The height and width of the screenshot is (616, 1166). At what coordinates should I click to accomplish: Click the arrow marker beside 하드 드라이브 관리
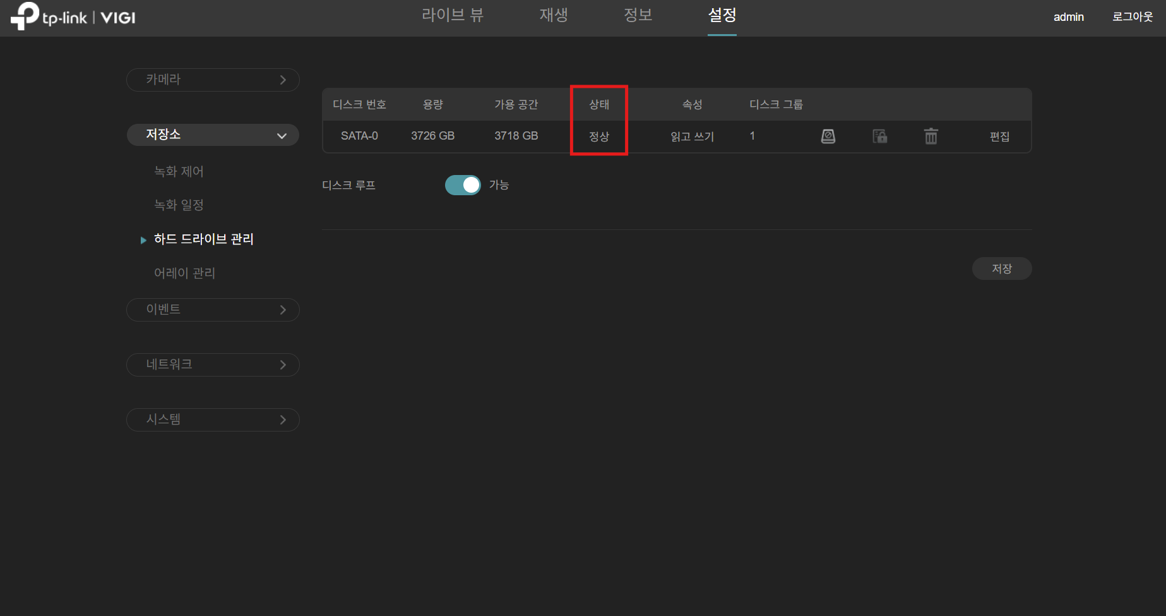[x=143, y=240]
